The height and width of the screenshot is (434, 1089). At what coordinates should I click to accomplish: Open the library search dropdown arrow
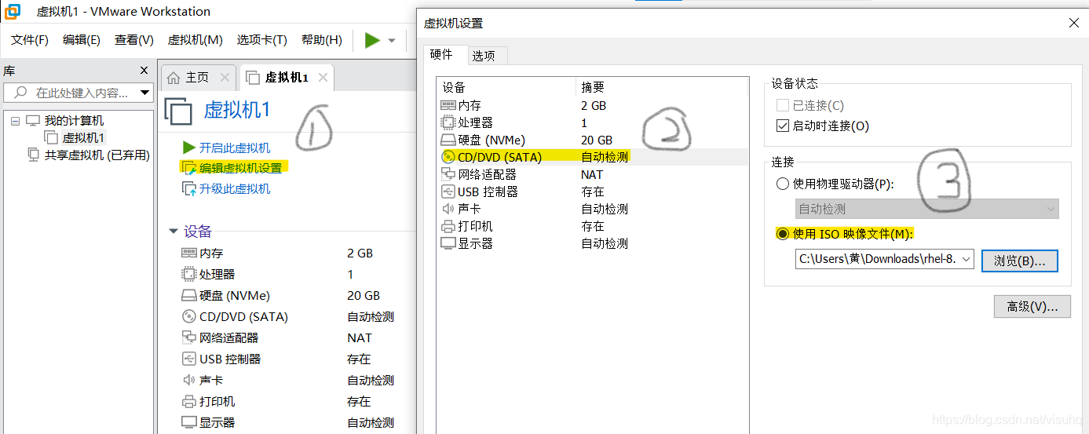point(144,93)
